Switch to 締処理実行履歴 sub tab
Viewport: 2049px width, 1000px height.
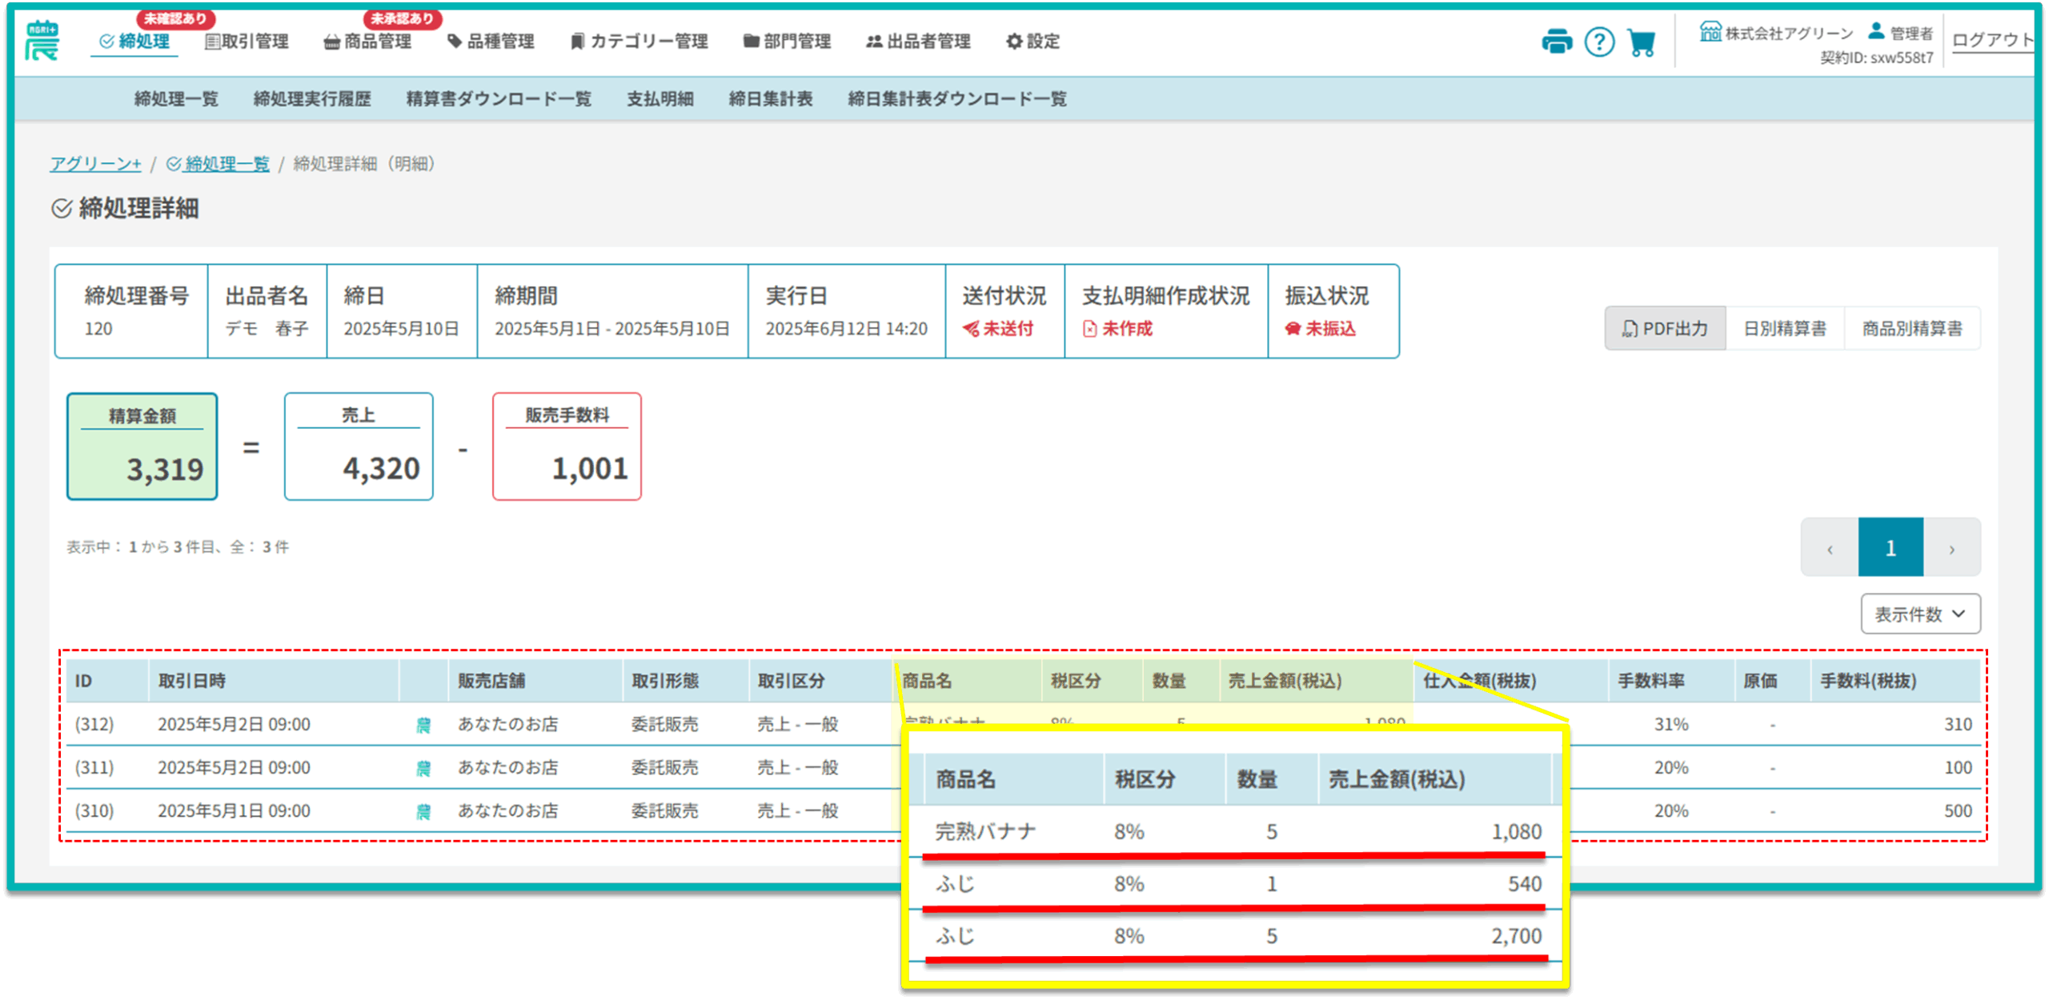point(312,99)
